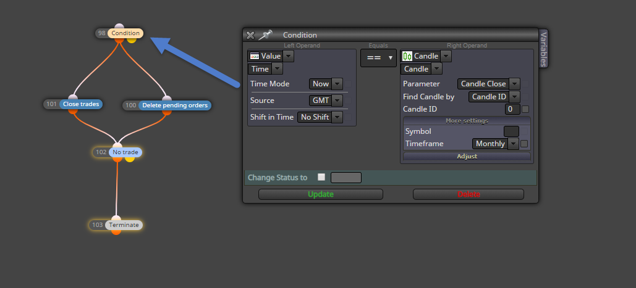Open the '==' comparison operator dropdown
Screen dimensions: 636x288
[x=378, y=58]
